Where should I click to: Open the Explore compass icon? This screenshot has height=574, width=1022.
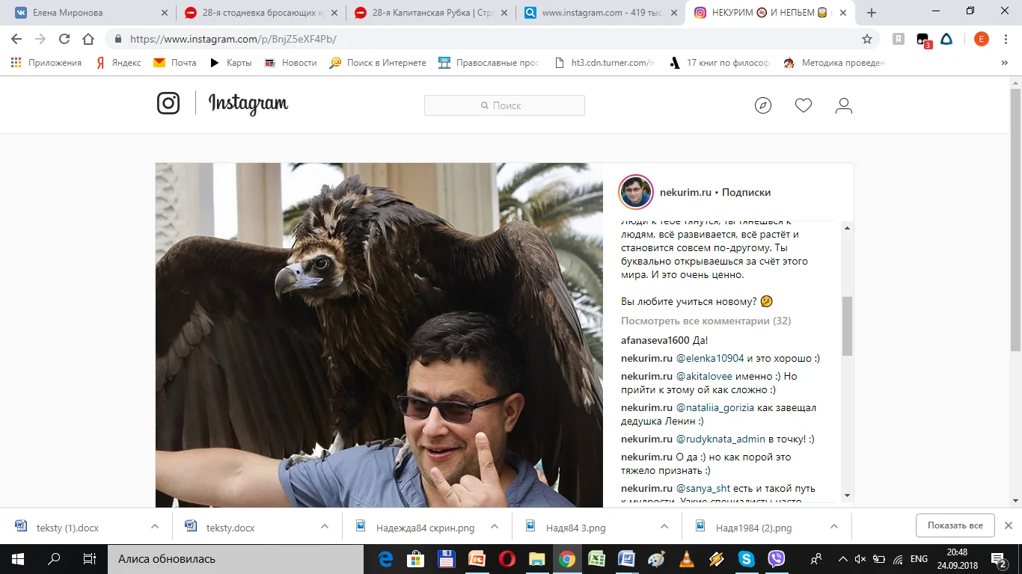click(x=763, y=105)
